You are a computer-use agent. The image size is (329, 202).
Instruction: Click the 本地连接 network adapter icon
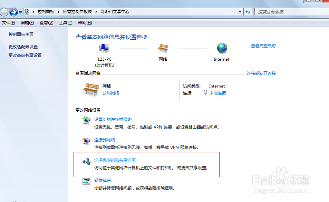point(205,92)
